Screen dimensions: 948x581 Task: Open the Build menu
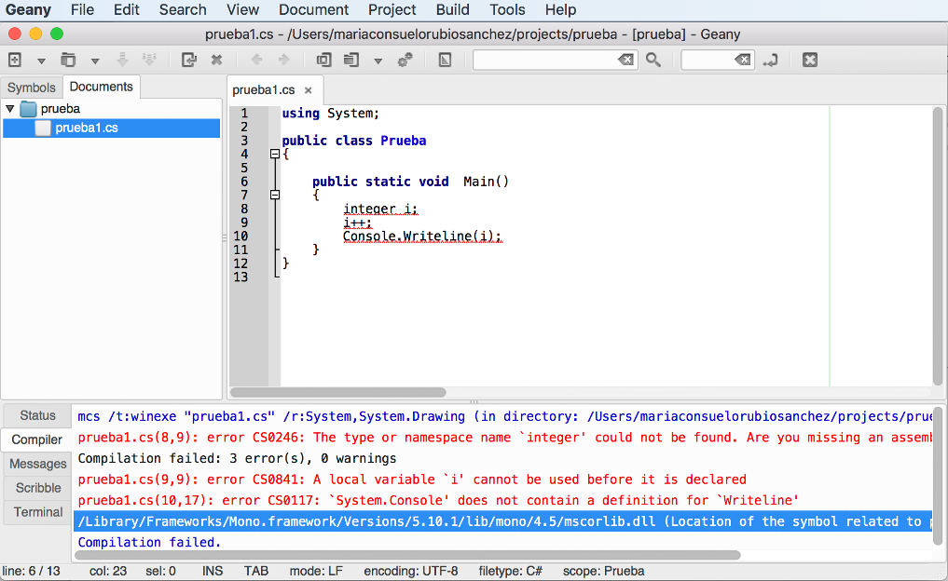coord(452,9)
